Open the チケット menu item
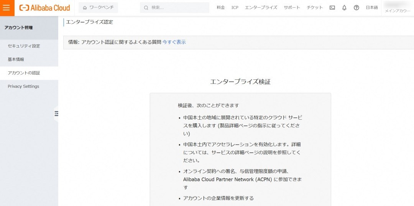414x206 pixels. 314,8
